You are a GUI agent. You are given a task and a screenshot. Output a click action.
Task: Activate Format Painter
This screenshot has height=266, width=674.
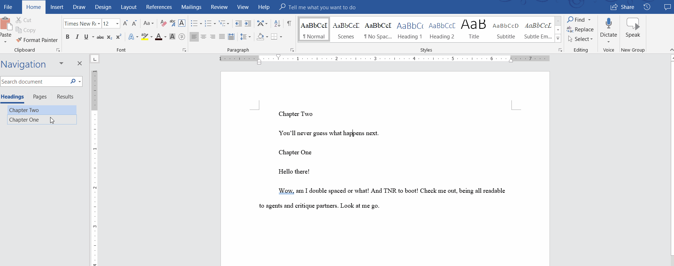37,40
